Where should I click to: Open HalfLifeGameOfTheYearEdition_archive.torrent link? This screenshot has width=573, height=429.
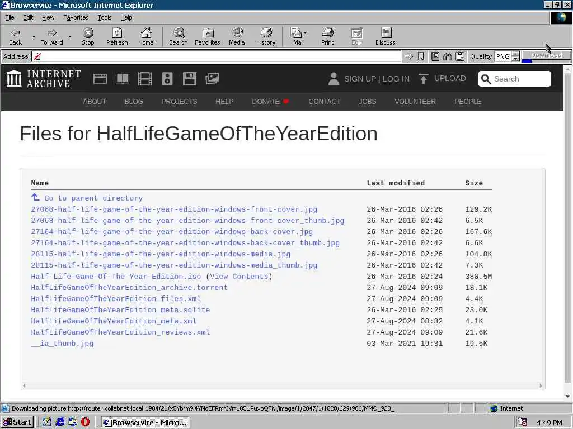pos(129,288)
